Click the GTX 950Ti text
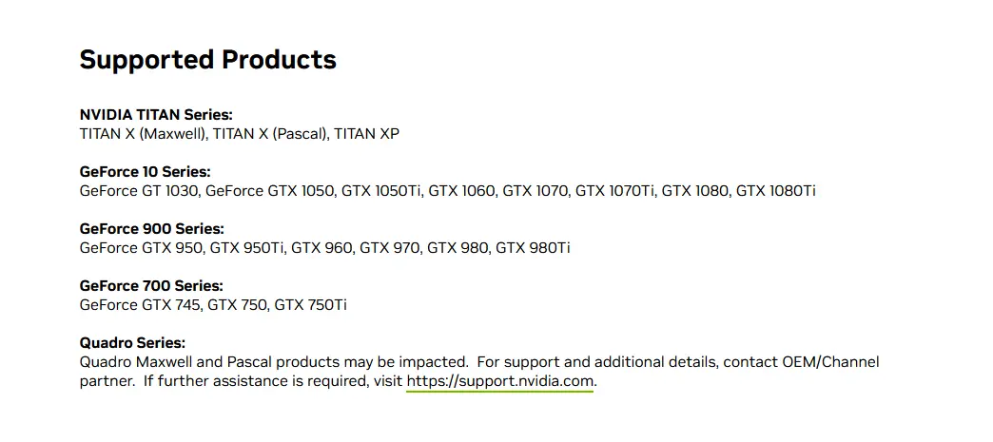This screenshot has width=993, height=442. tap(247, 247)
